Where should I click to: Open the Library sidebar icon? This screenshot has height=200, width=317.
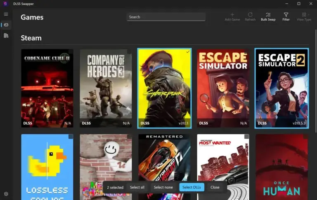tap(6, 36)
